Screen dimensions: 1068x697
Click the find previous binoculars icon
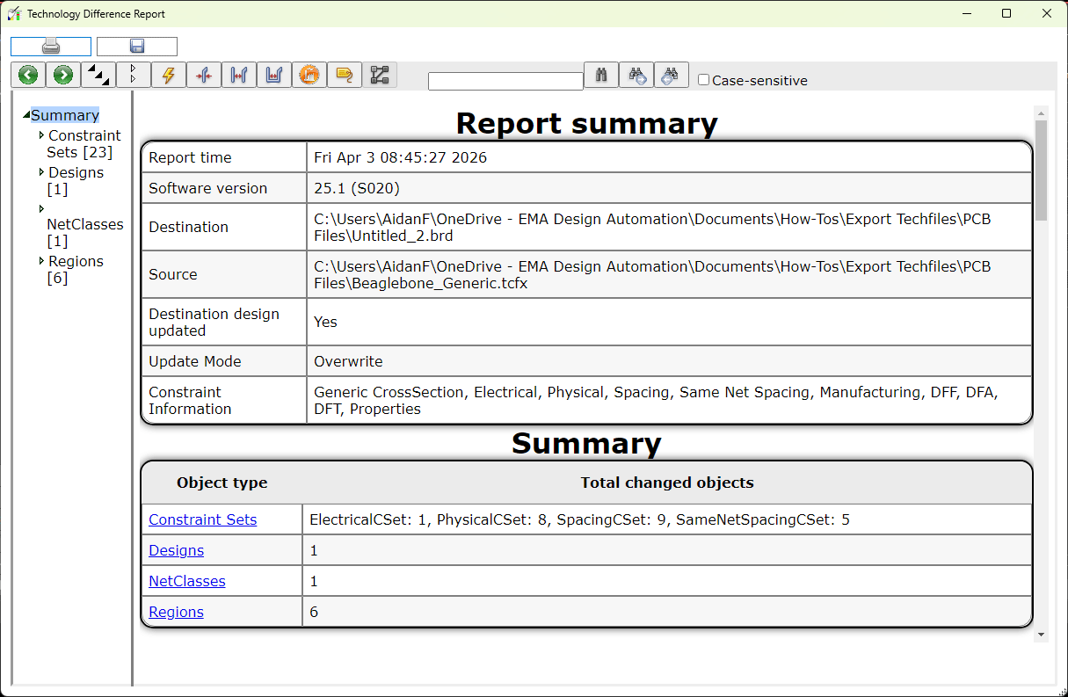coord(672,75)
